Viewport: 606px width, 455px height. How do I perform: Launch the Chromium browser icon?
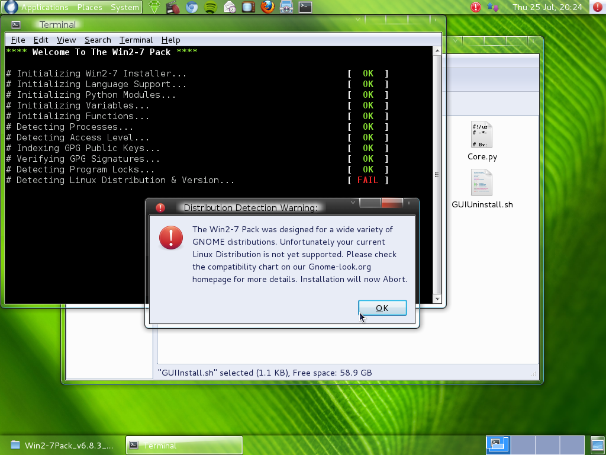[x=192, y=7]
